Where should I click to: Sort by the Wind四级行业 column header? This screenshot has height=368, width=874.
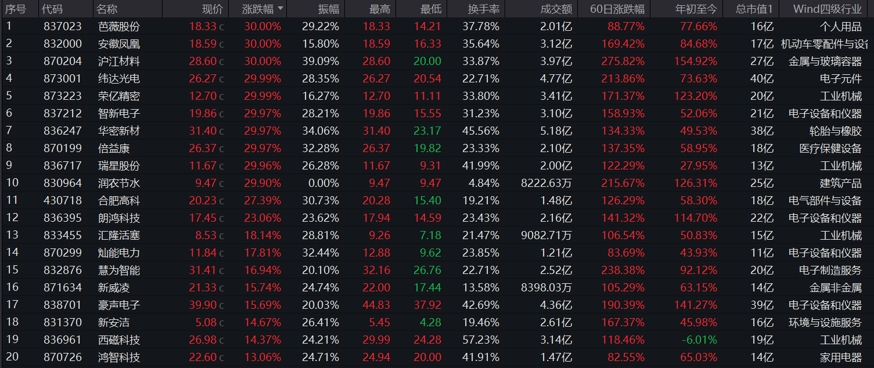(x=828, y=9)
